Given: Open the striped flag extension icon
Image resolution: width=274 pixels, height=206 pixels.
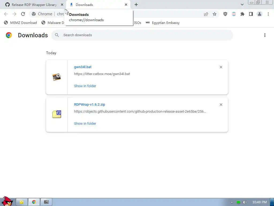Looking at the screenshot, I should click(x=234, y=14).
